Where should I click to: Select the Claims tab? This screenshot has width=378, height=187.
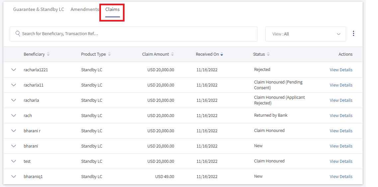coord(112,9)
